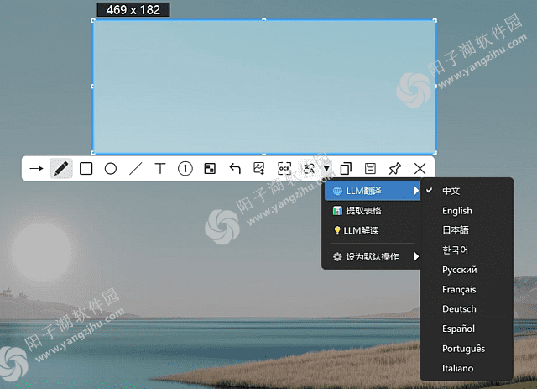537x389 pixels.
Task: Click the table icon beside 提取表格
Action: click(x=337, y=211)
